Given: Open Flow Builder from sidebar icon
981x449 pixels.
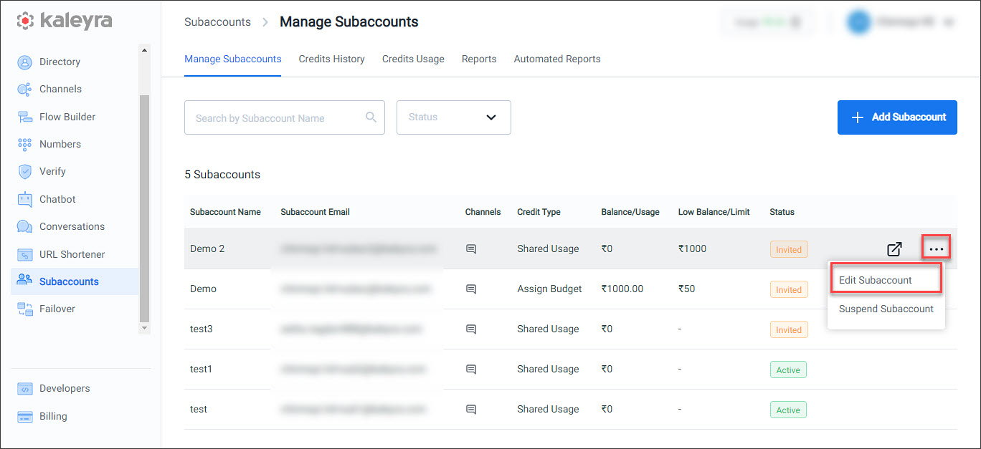Looking at the screenshot, I should tap(25, 117).
